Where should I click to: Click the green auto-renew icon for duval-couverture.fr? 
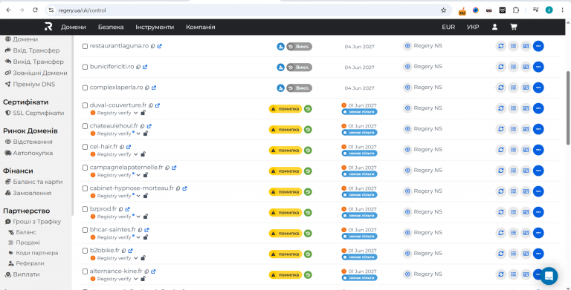[x=308, y=109]
